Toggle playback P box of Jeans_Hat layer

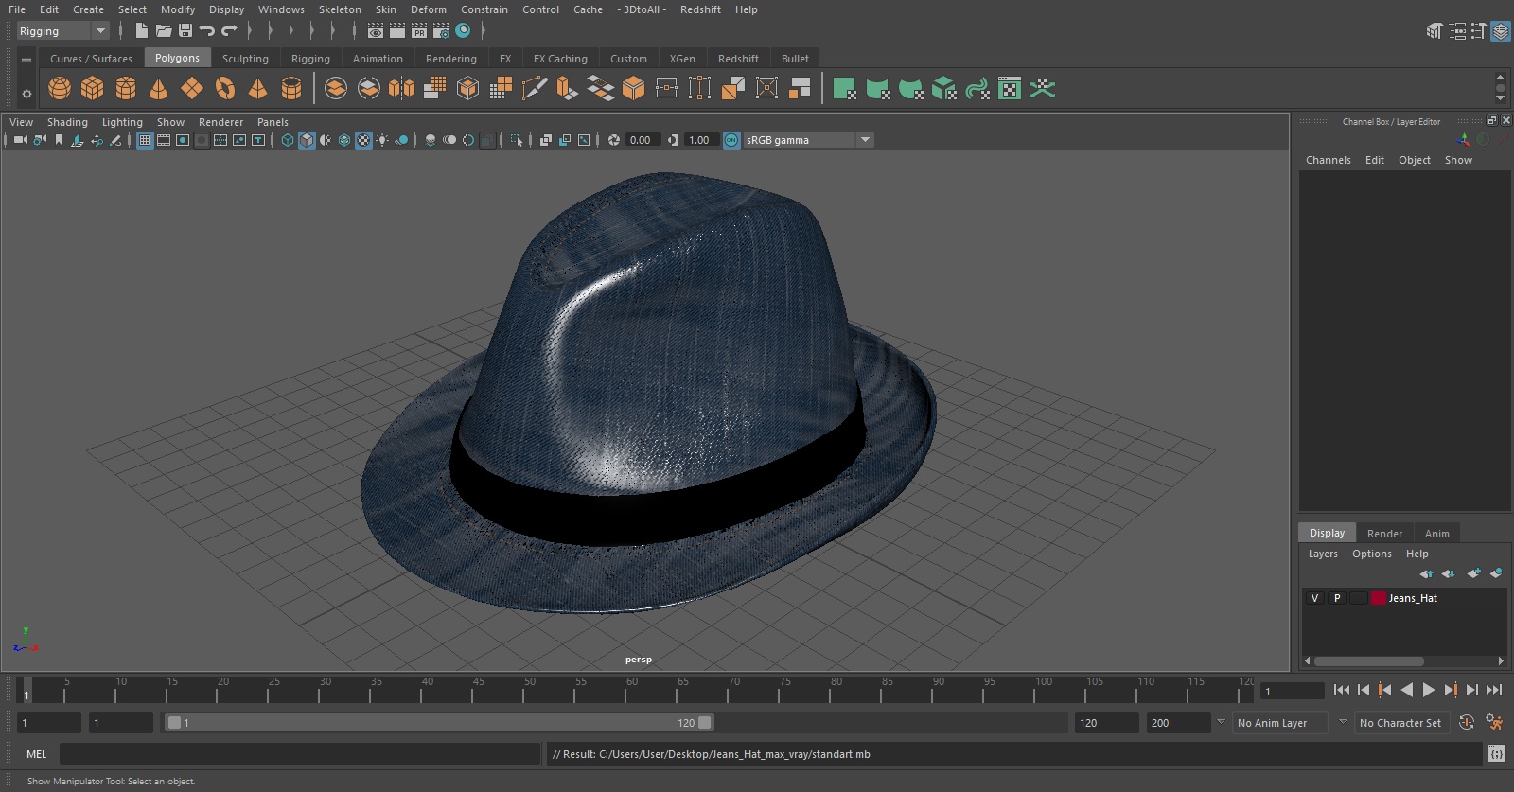click(1337, 598)
